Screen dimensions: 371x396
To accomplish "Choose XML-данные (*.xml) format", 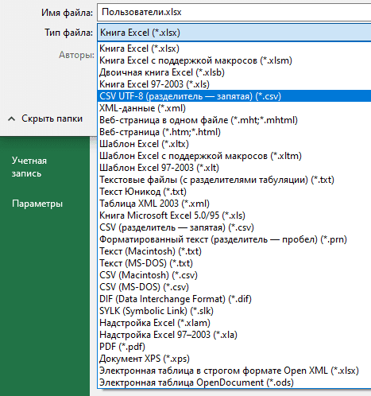I will [234, 108].
